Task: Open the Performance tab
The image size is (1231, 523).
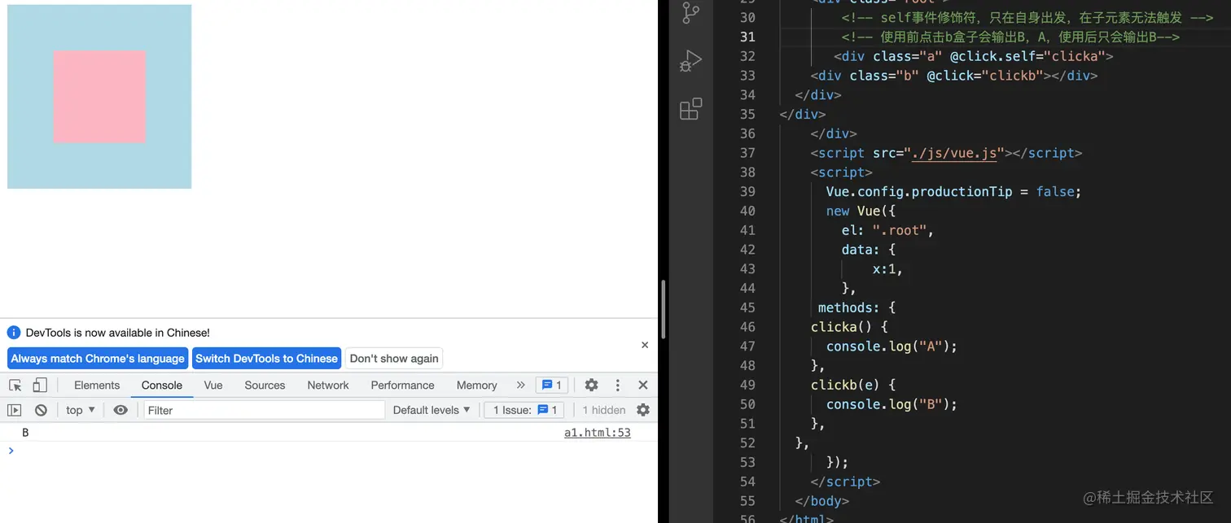Action: pos(402,386)
